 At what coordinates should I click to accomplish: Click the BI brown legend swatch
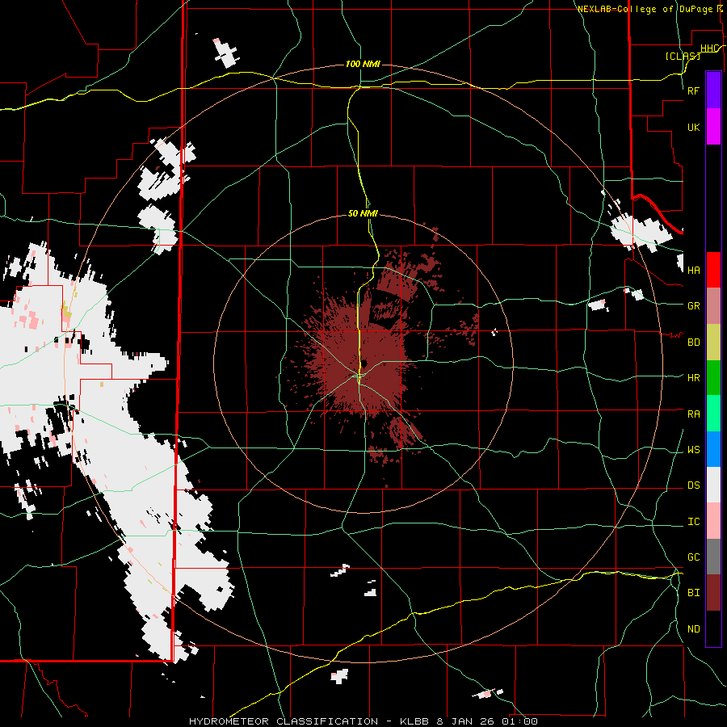pos(713,593)
